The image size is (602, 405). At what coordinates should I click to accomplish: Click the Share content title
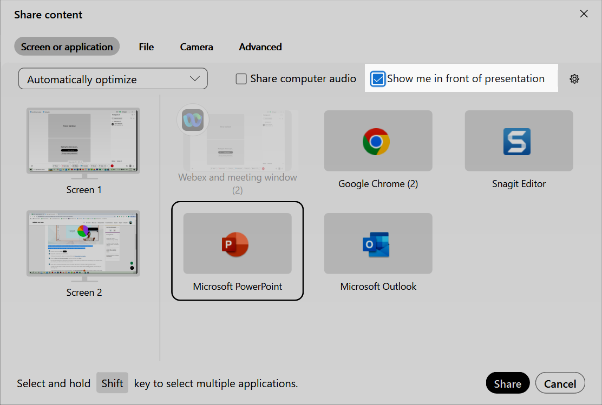point(48,15)
